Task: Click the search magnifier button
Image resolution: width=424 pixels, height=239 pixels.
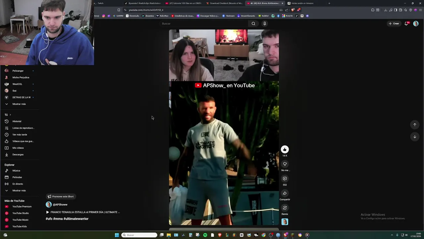Action: [253, 24]
